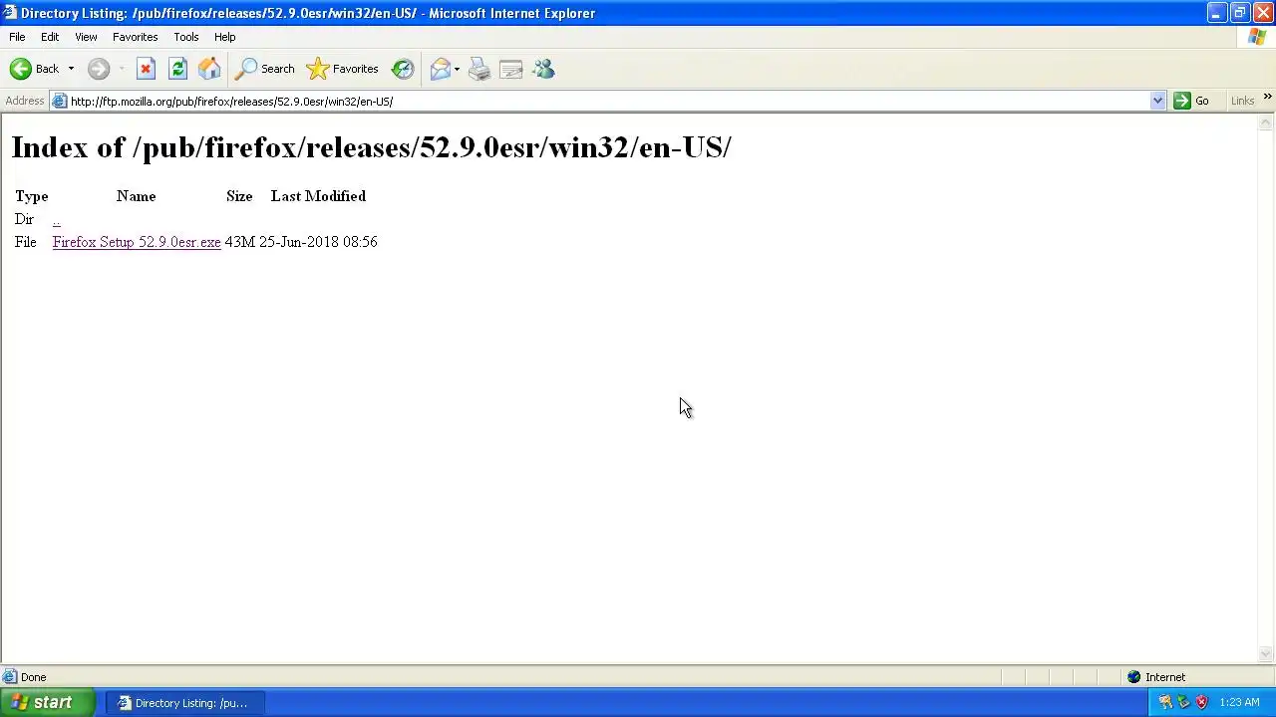Refresh the page using the green arrows icon
This screenshot has width=1276, height=717.
(177, 69)
